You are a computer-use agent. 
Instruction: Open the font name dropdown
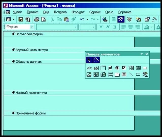75,27
